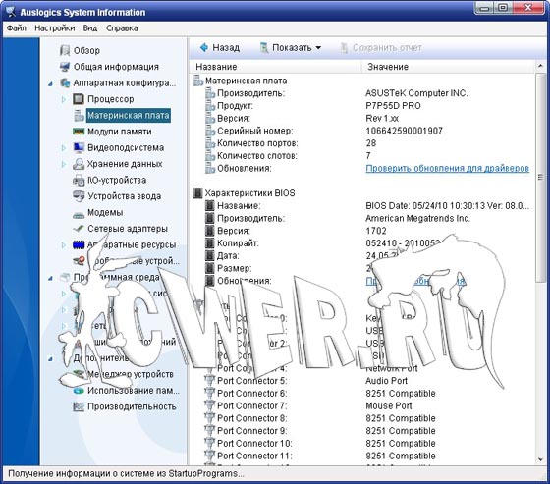Click the blue Назад arrow icon
550x484 pixels.
coord(204,47)
